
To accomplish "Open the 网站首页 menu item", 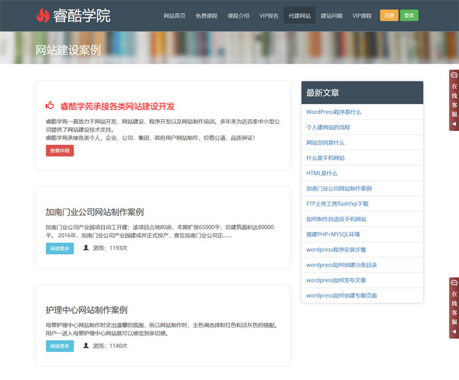I will coord(174,16).
